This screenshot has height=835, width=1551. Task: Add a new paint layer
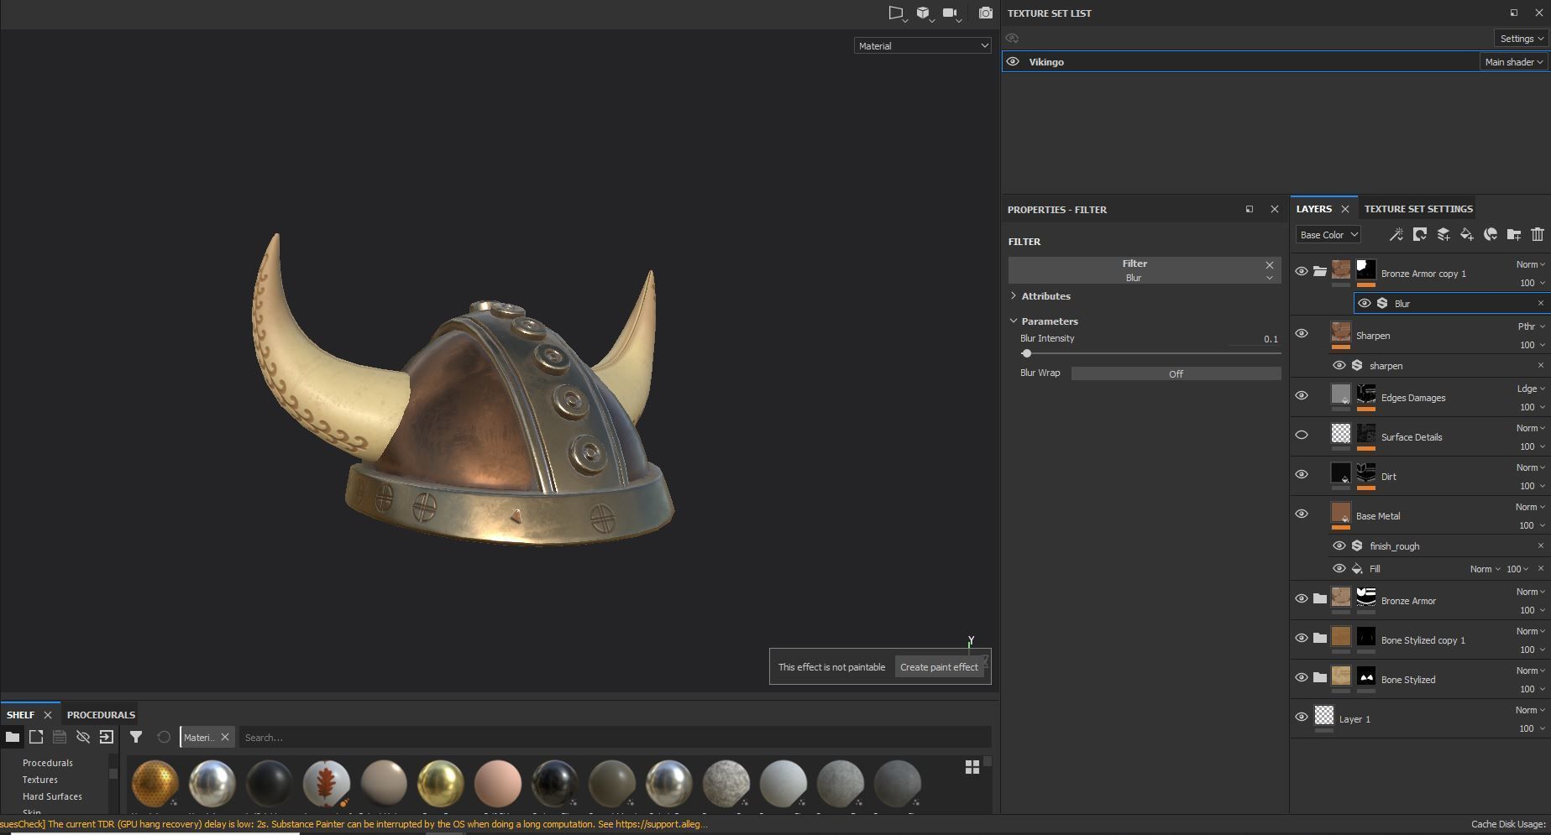point(1443,235)
